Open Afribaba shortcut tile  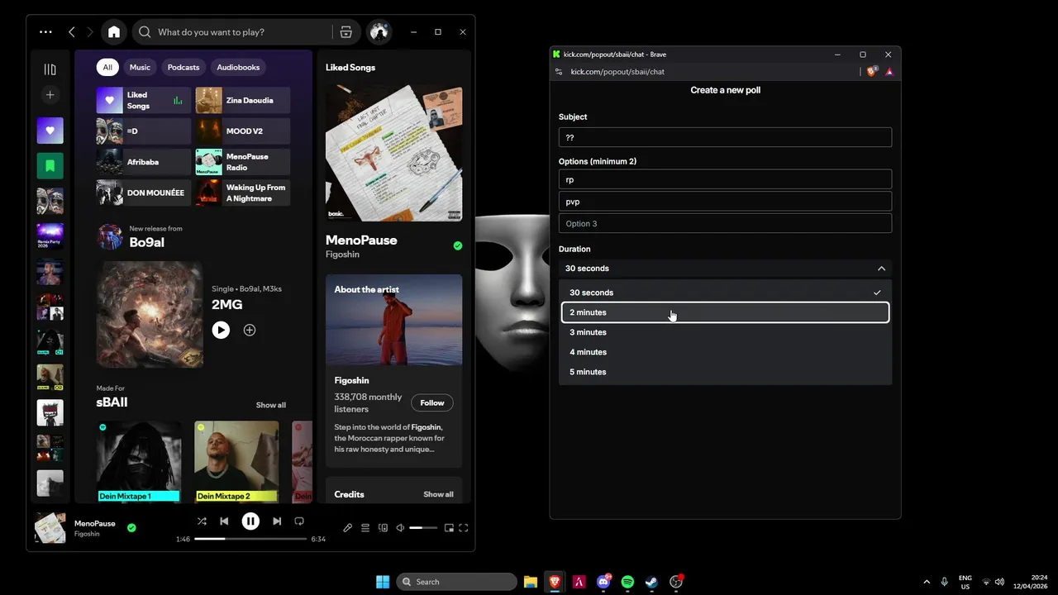[x=144, y=162]
